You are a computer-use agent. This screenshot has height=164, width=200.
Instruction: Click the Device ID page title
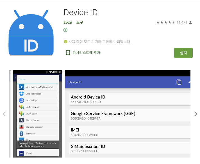pyautogui.click(x=81, y=12)
